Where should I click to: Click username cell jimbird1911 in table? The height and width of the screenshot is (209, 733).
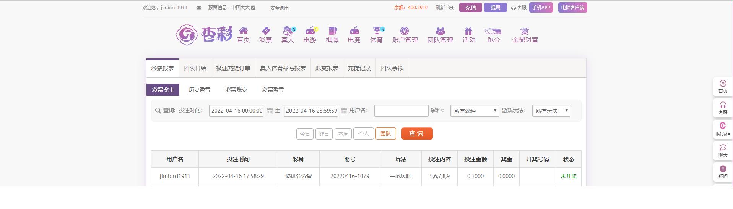tap(175, 176)
